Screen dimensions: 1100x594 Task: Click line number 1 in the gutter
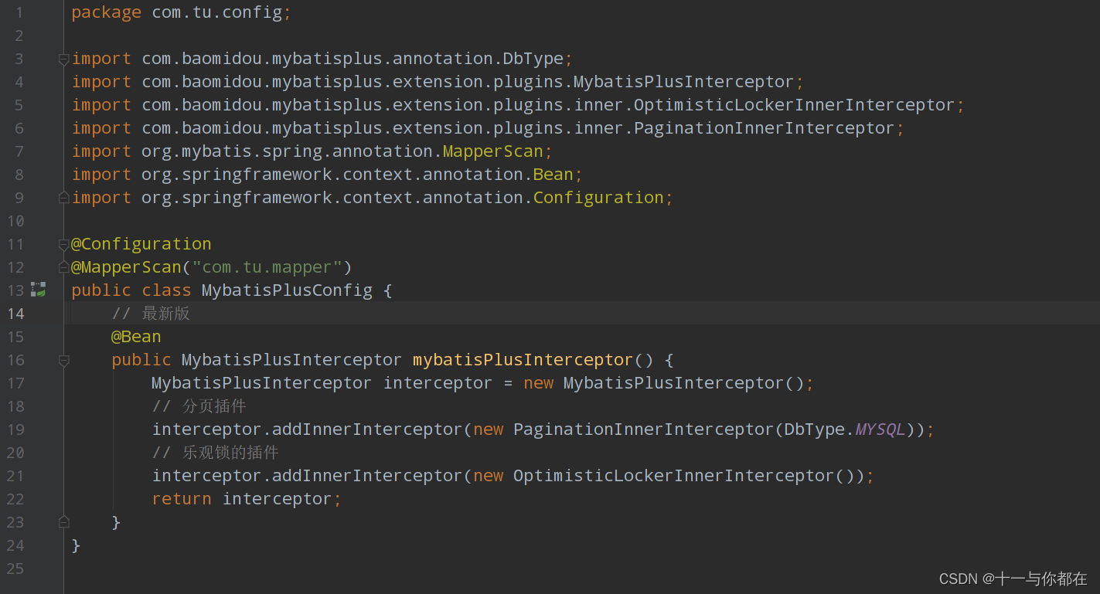coord(20,12)
